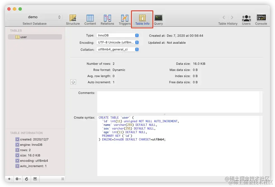Go back in Table History

[x=224, y=17]
